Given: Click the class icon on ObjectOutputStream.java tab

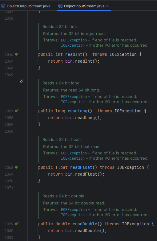Looking at the screenshot, I should pyautogui.click(x=3, y=6).
